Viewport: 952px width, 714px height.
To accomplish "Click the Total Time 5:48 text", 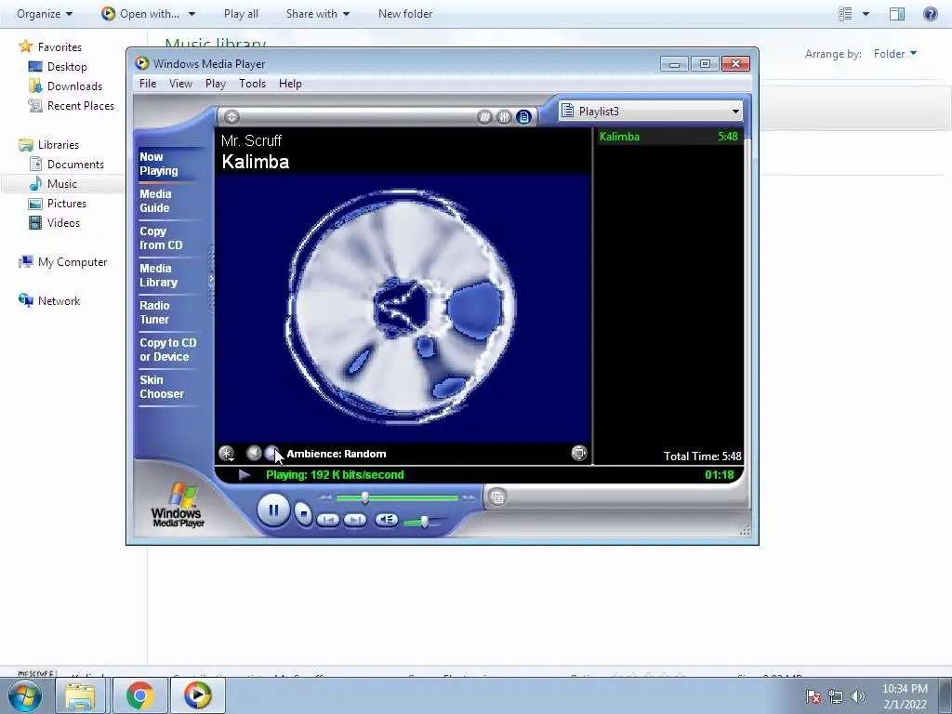I will pos(703,456).
